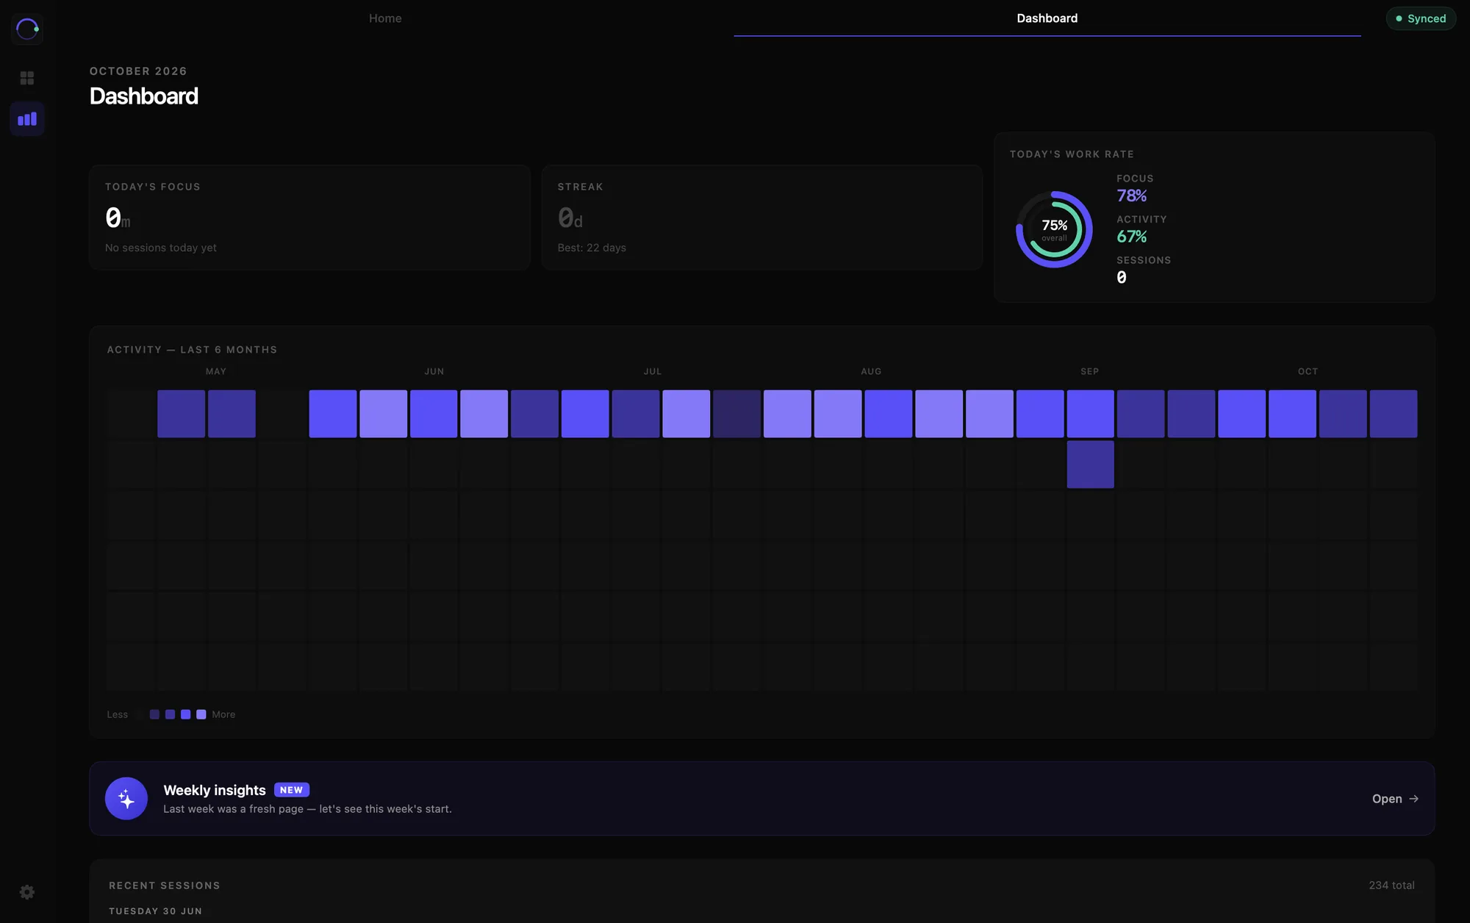1470x923 pixels.
Task: Click the Focus 78% value
Action: click(x=1131, y=195)
